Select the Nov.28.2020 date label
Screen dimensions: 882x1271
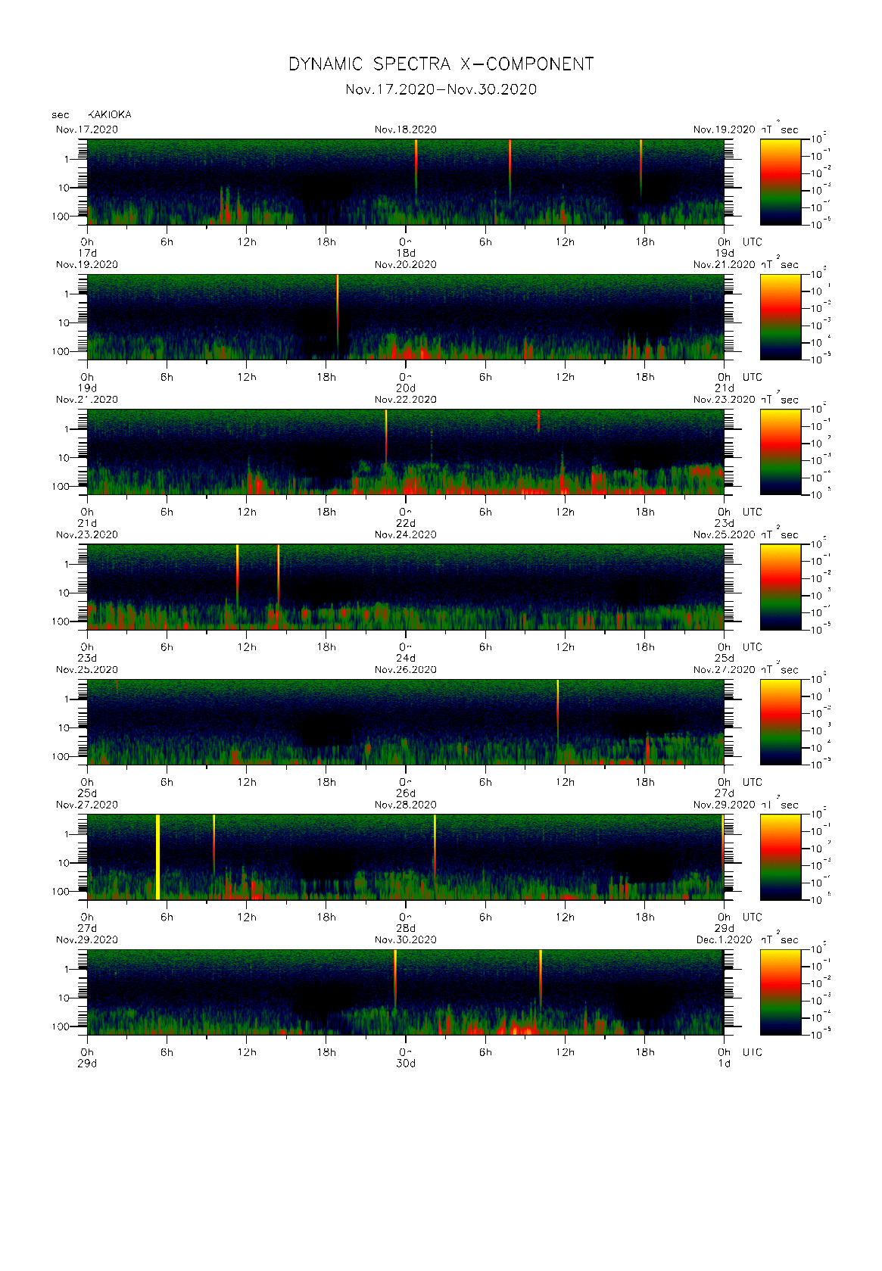click(406, 805)
